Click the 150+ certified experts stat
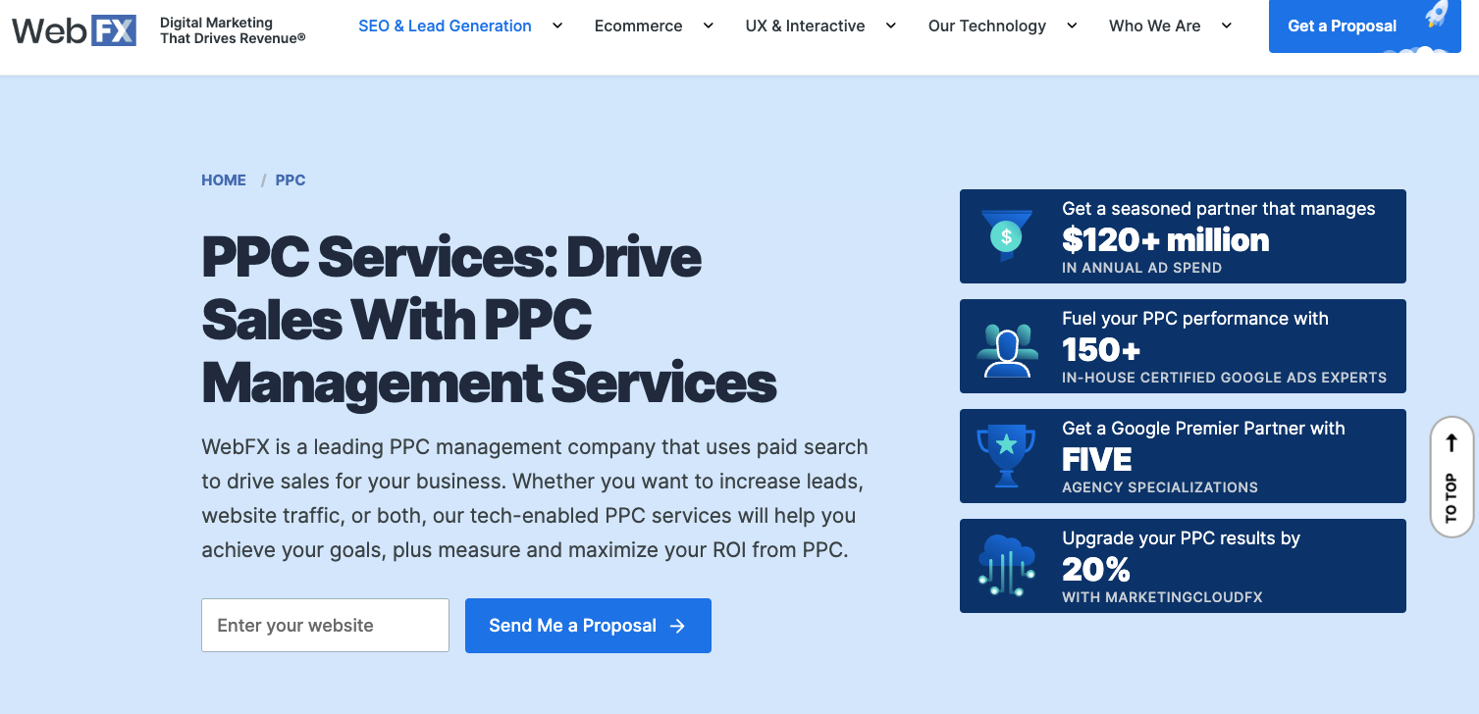Viewport: 1479px width, 714px height. pyautogui.click(x=1101, y=350)
